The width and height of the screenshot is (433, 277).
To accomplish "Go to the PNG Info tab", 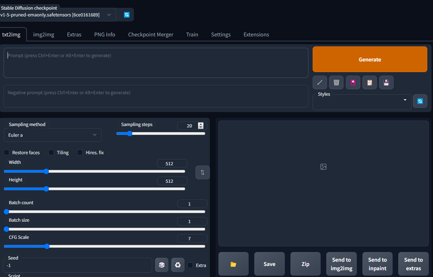I will [105, 35].
